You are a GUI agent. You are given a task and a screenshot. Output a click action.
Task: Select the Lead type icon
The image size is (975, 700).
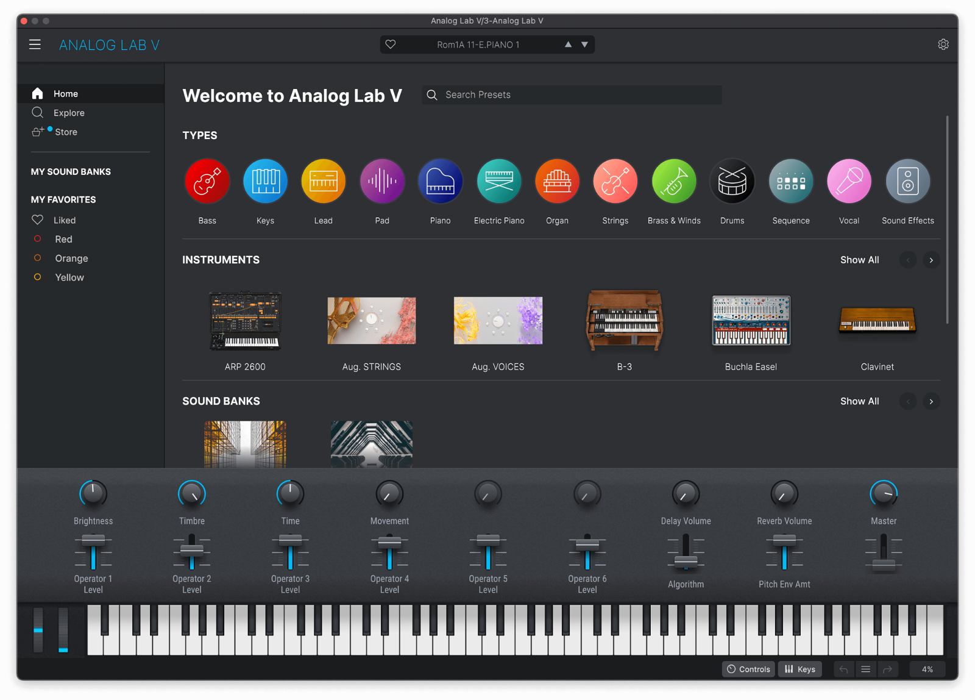[324, 181]
